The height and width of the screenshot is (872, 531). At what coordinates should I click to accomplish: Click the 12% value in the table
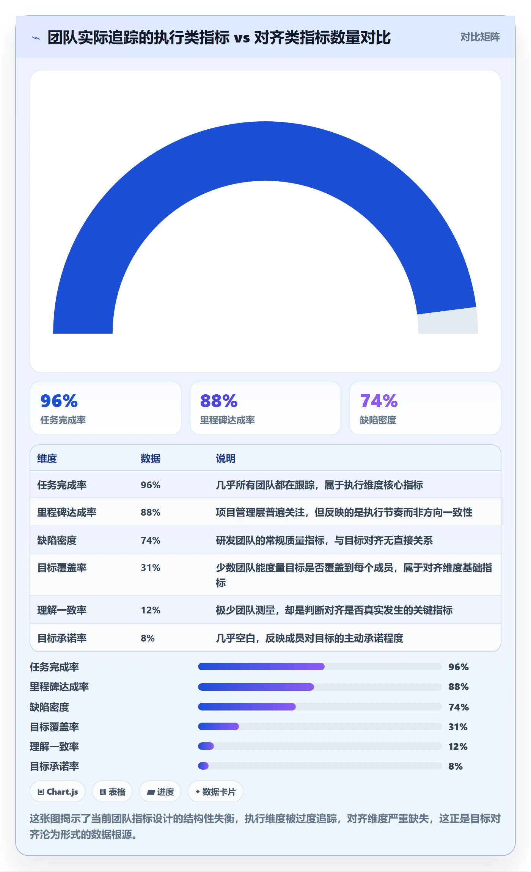(x=151, y=610)
